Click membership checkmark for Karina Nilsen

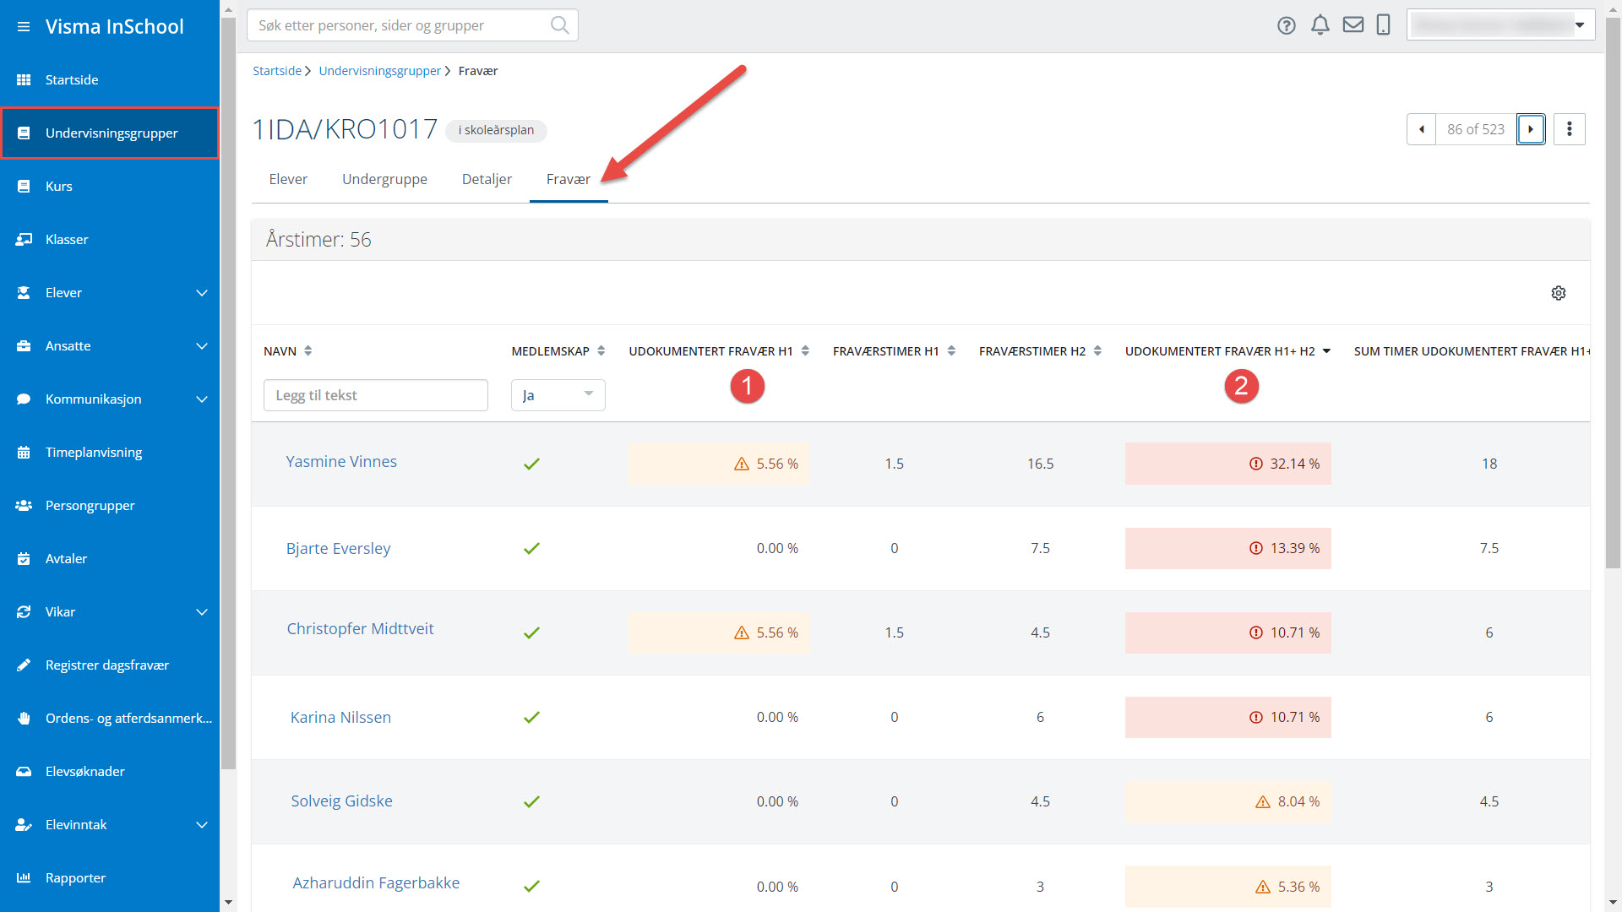pos(531,718)
